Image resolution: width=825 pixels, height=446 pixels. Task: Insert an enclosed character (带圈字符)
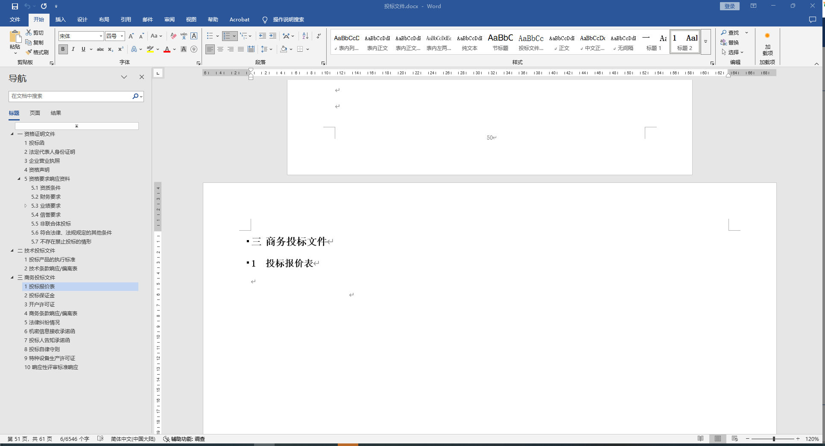[194, 49]
